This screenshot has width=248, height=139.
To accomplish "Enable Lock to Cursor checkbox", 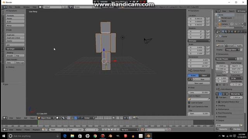I will tap(189, 103).
